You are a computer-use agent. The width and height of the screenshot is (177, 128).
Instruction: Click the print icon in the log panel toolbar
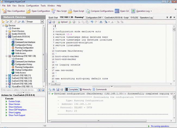click(x=62, y=89)
